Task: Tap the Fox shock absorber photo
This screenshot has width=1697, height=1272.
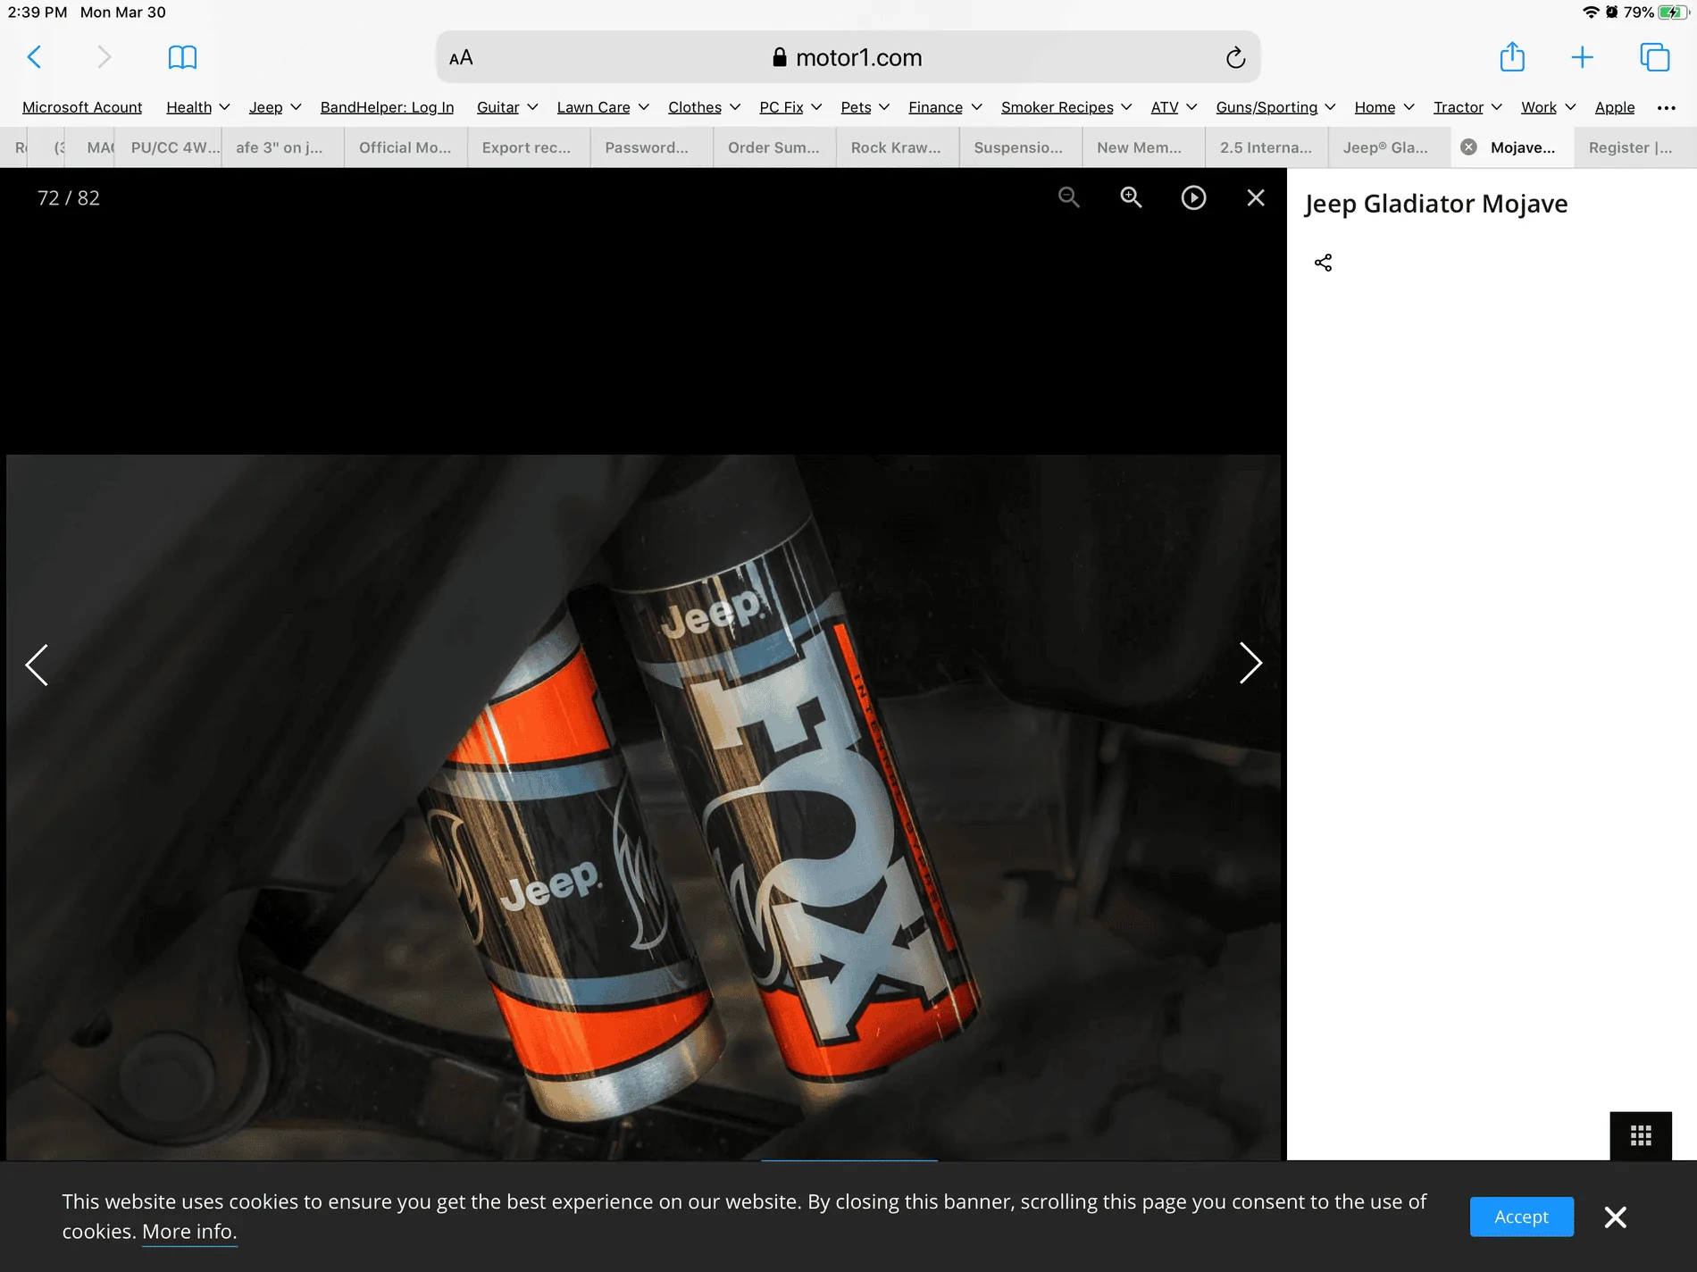Action: click(643, 808)
